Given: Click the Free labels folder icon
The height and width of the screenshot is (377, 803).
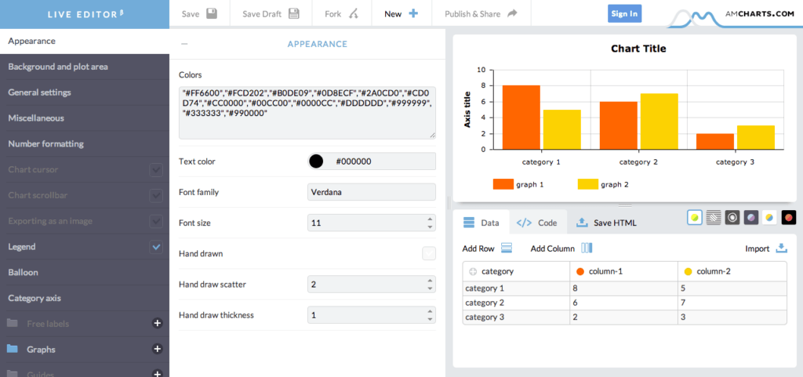Looking at the screenshot, I should pos(13,323).
